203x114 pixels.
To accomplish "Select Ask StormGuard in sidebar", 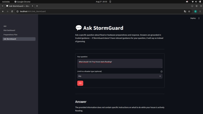I will (19, 39).
